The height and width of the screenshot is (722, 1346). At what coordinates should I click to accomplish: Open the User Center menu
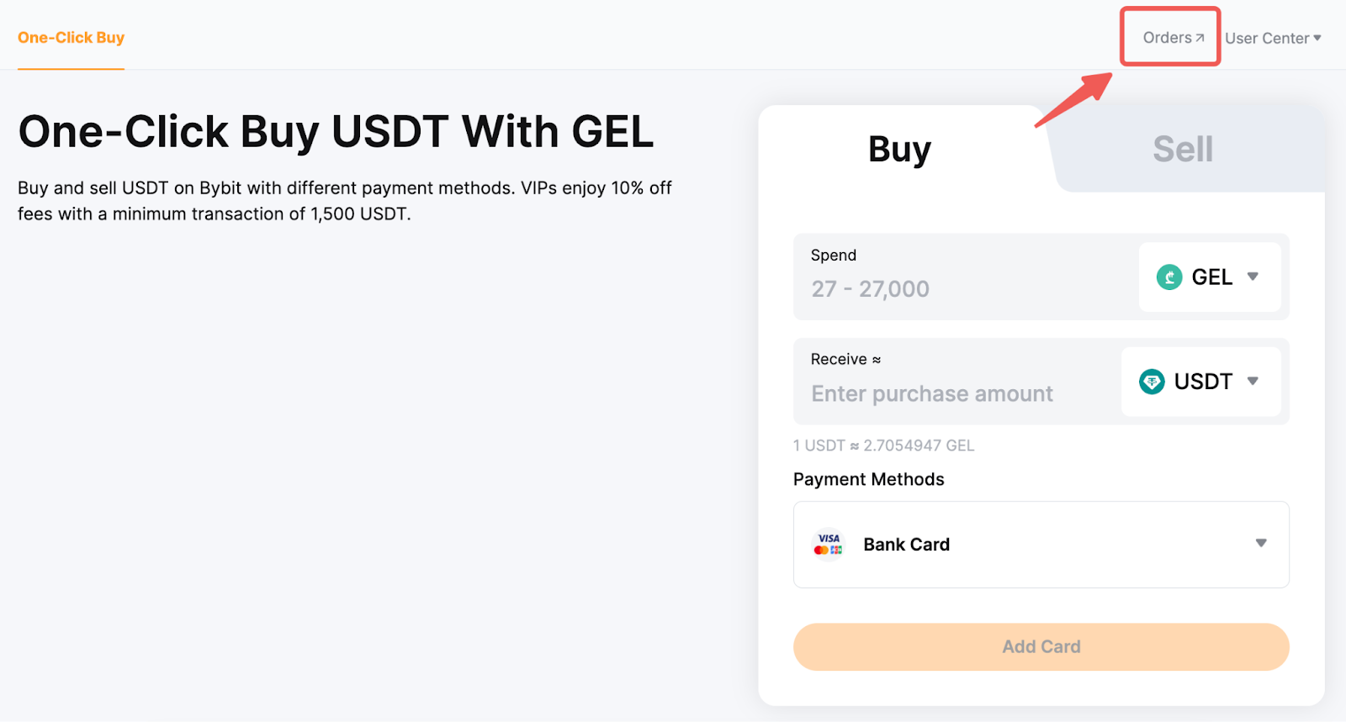pos(1266,39)
